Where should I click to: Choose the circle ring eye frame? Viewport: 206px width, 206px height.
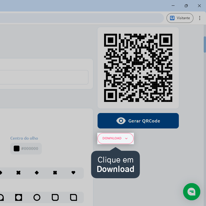37,197
